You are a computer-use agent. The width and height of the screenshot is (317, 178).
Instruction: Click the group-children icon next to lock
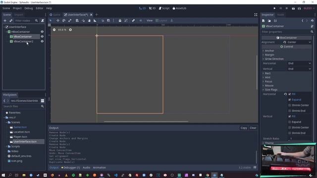tap(126, 21)
